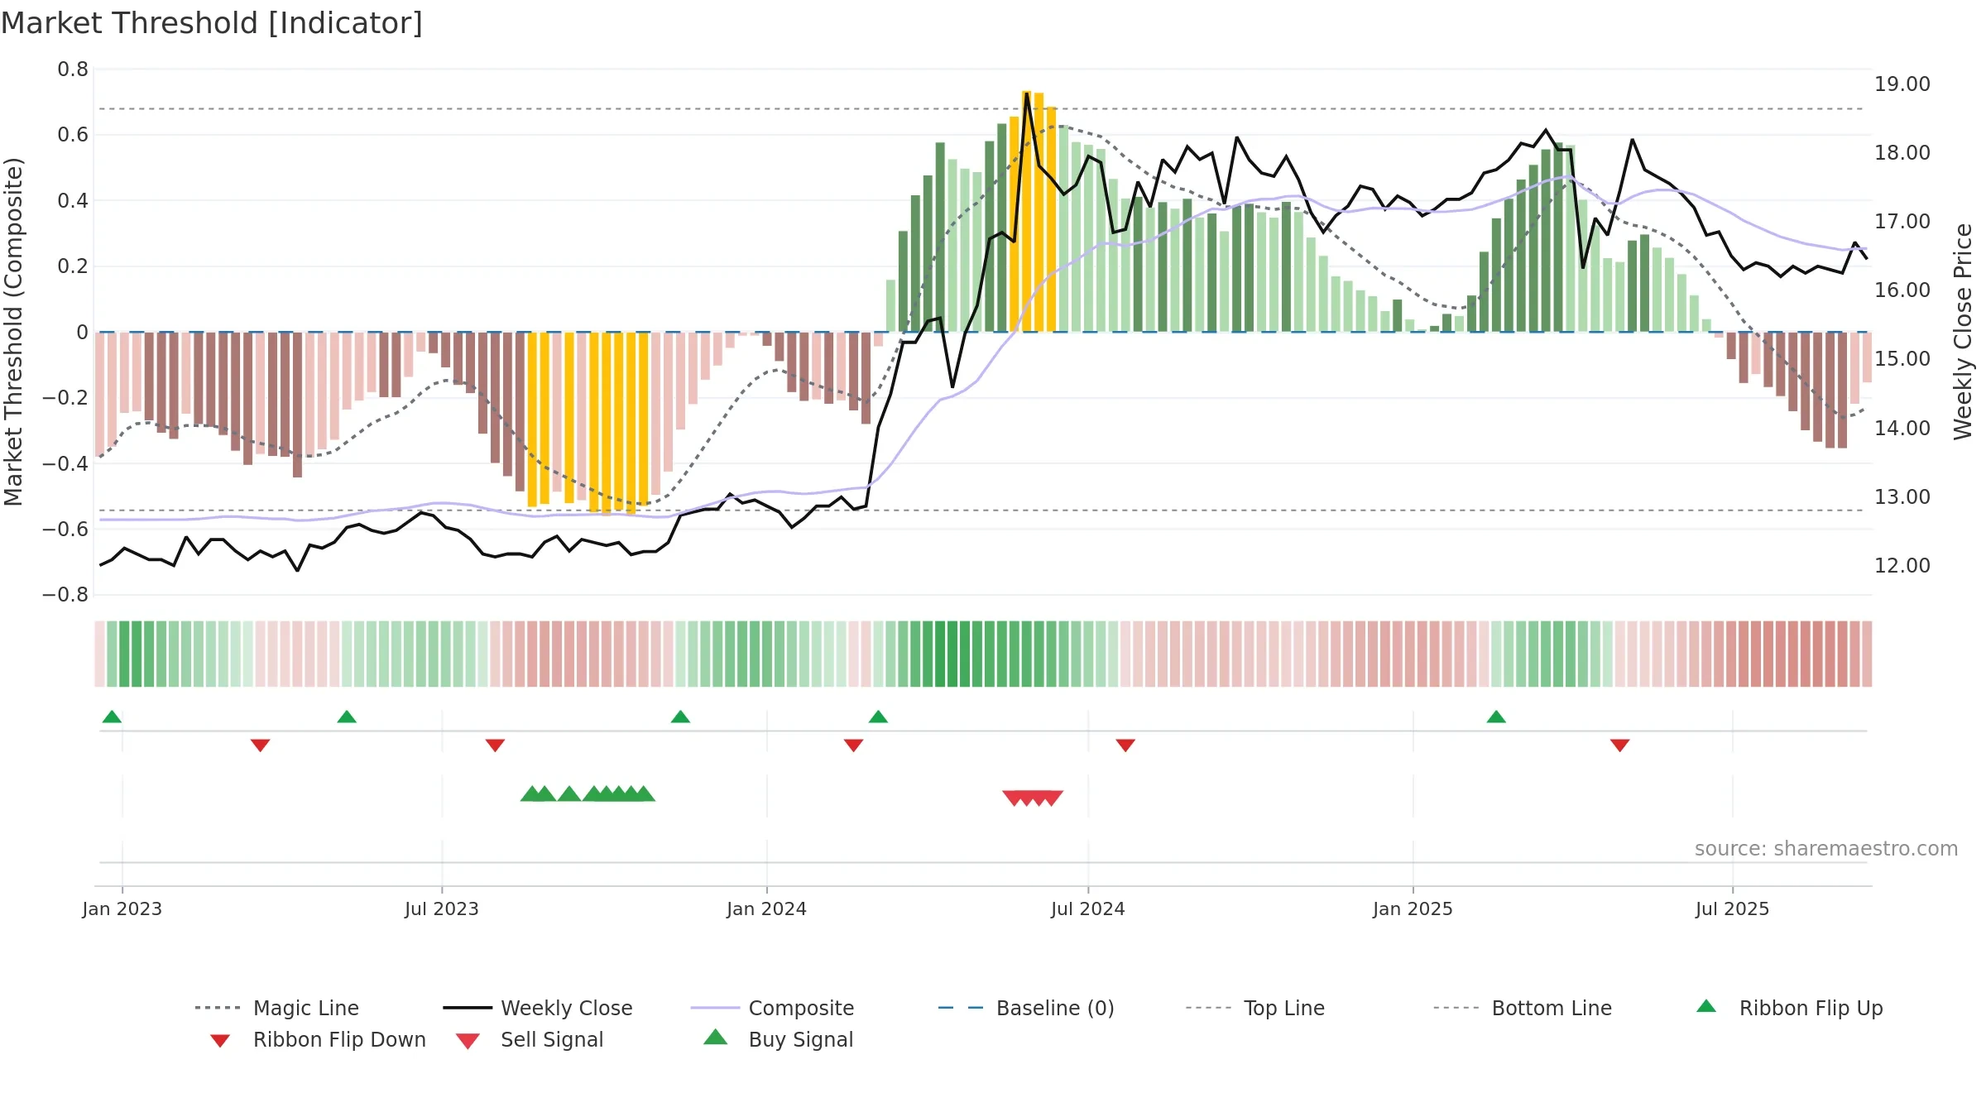Click the −0.8 left axis tick
1986x1117 pixels.
click(65, 595)
